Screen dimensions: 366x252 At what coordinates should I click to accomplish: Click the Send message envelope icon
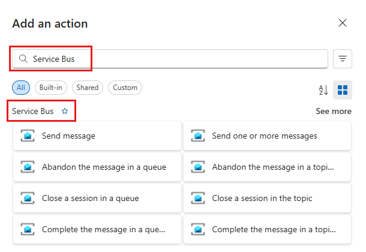[x=28, y=136]
